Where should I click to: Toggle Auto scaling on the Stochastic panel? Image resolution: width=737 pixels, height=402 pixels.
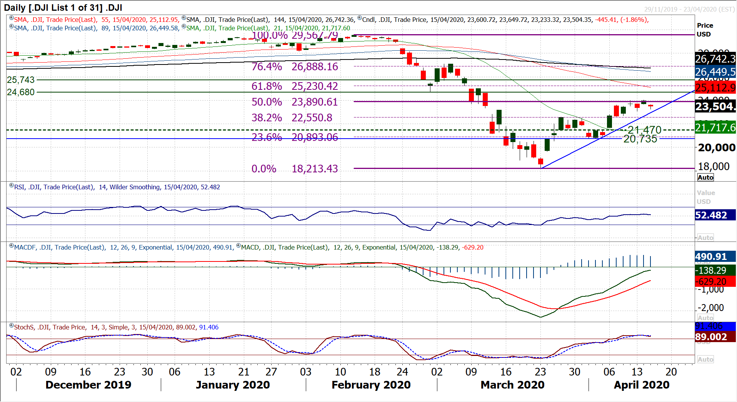coord(705,359)
